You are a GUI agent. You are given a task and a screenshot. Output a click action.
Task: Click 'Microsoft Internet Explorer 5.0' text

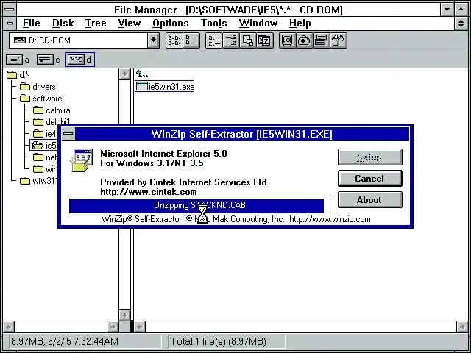[163, 154]
